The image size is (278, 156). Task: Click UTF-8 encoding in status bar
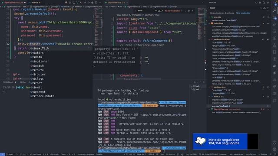pos(151,154)
